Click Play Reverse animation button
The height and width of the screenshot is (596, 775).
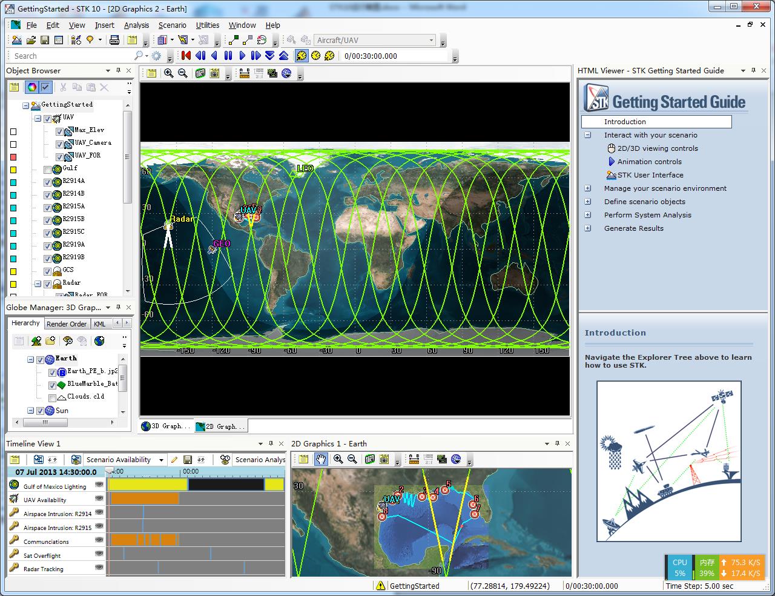(214, 56)
